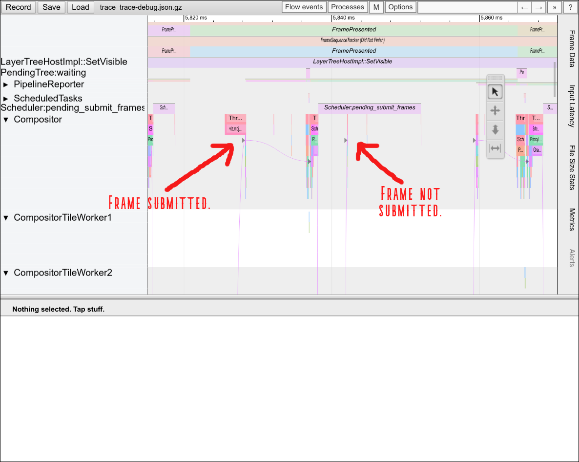The image size is (579, 462).
Task: Collapse the CompositorTileWorker1 track
Action: coord(6,218)
